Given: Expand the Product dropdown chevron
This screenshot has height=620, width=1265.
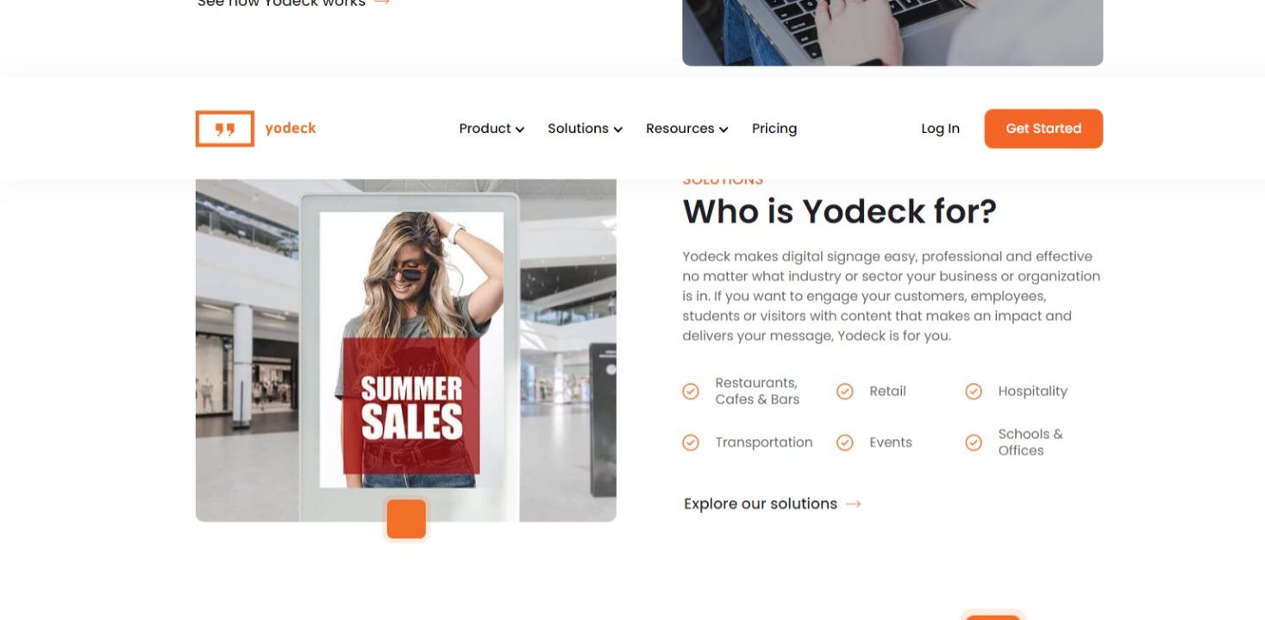Looking at the screenshot, I should (520, 129).
